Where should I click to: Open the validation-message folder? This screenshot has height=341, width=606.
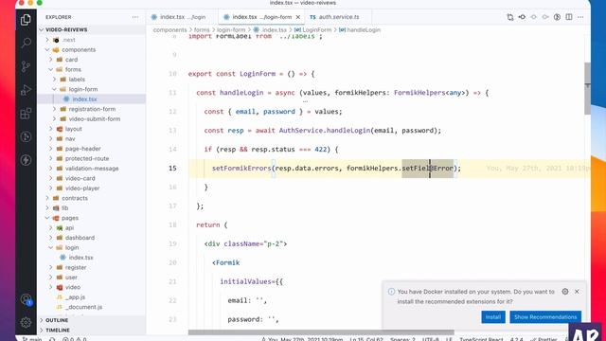[x=92, y=169]
